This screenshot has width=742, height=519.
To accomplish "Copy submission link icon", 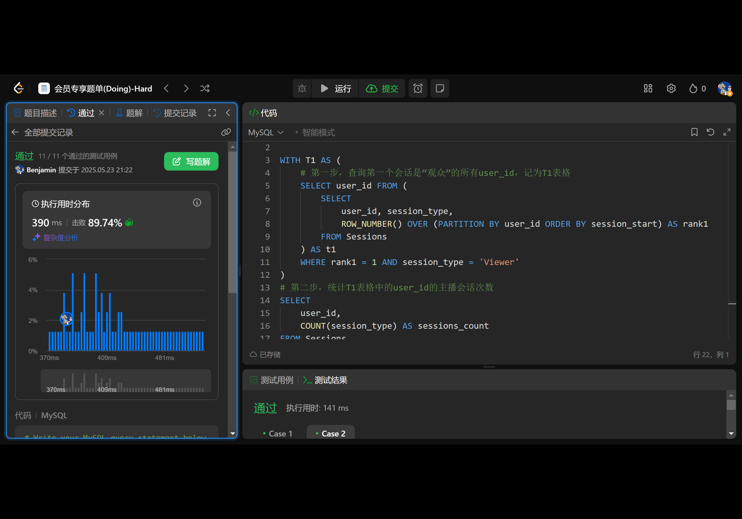I will [226, 132].
